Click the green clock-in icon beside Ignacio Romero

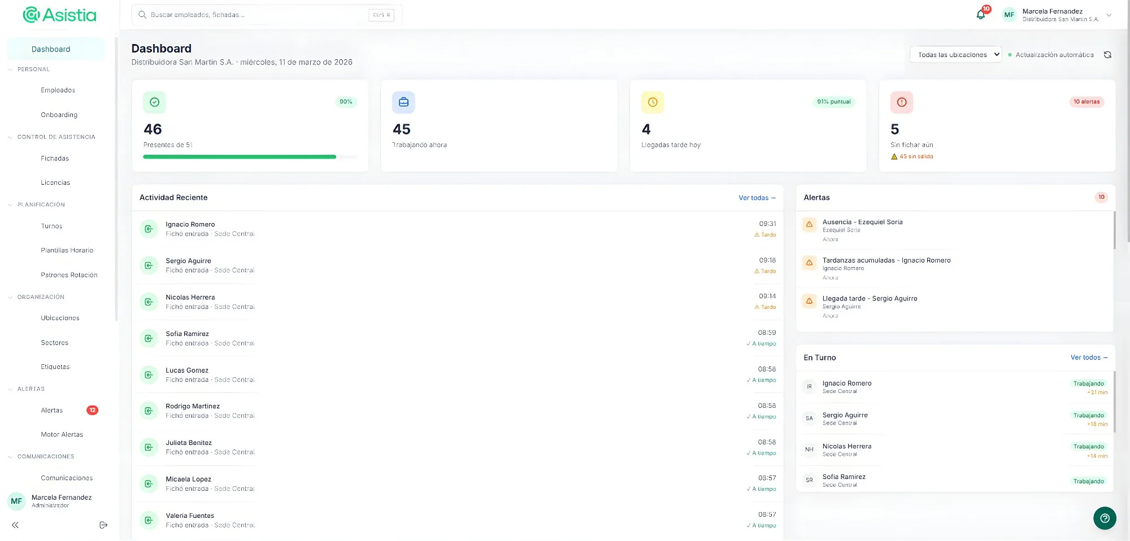tap(148, 229)
